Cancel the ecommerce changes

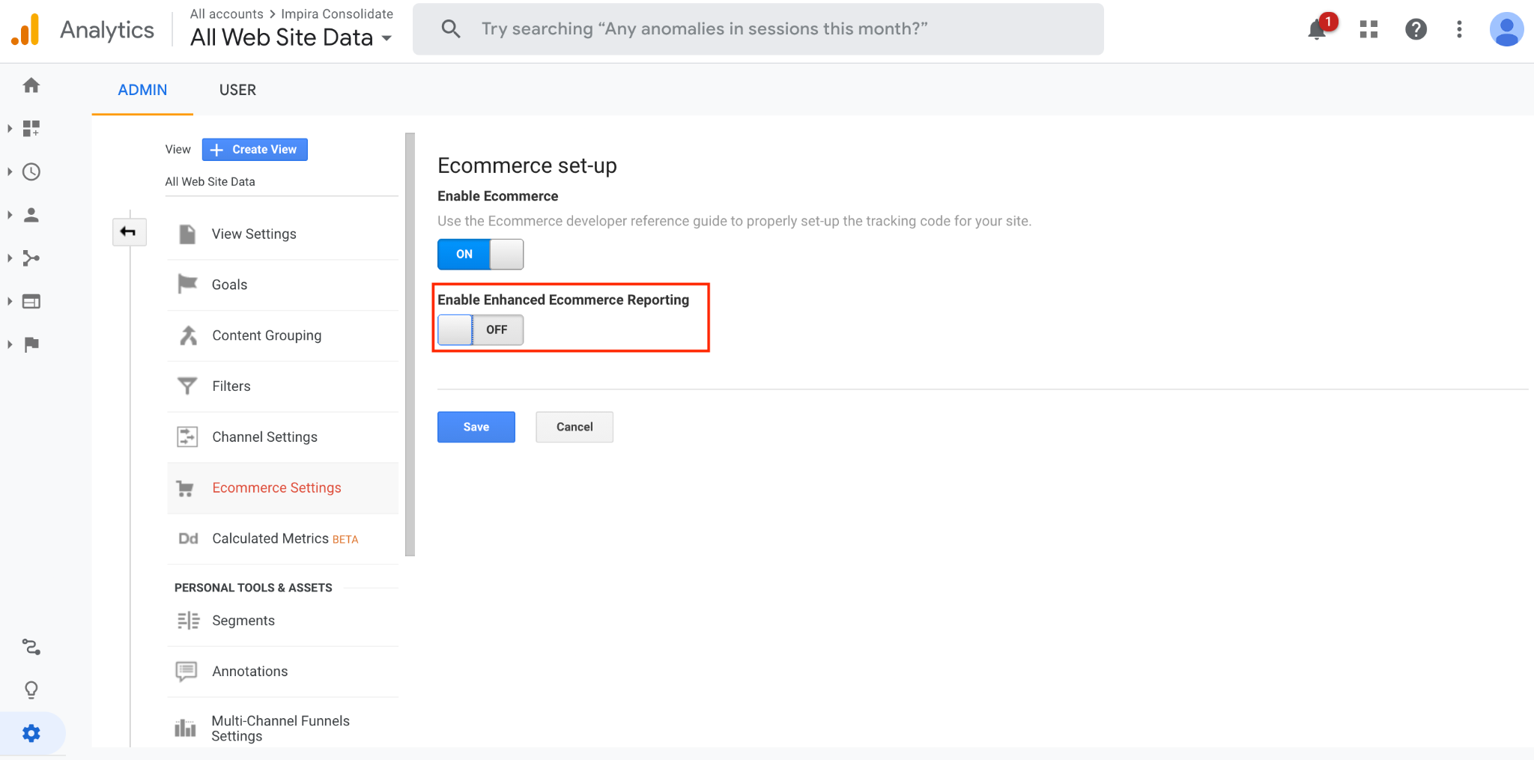click(575, 427)
